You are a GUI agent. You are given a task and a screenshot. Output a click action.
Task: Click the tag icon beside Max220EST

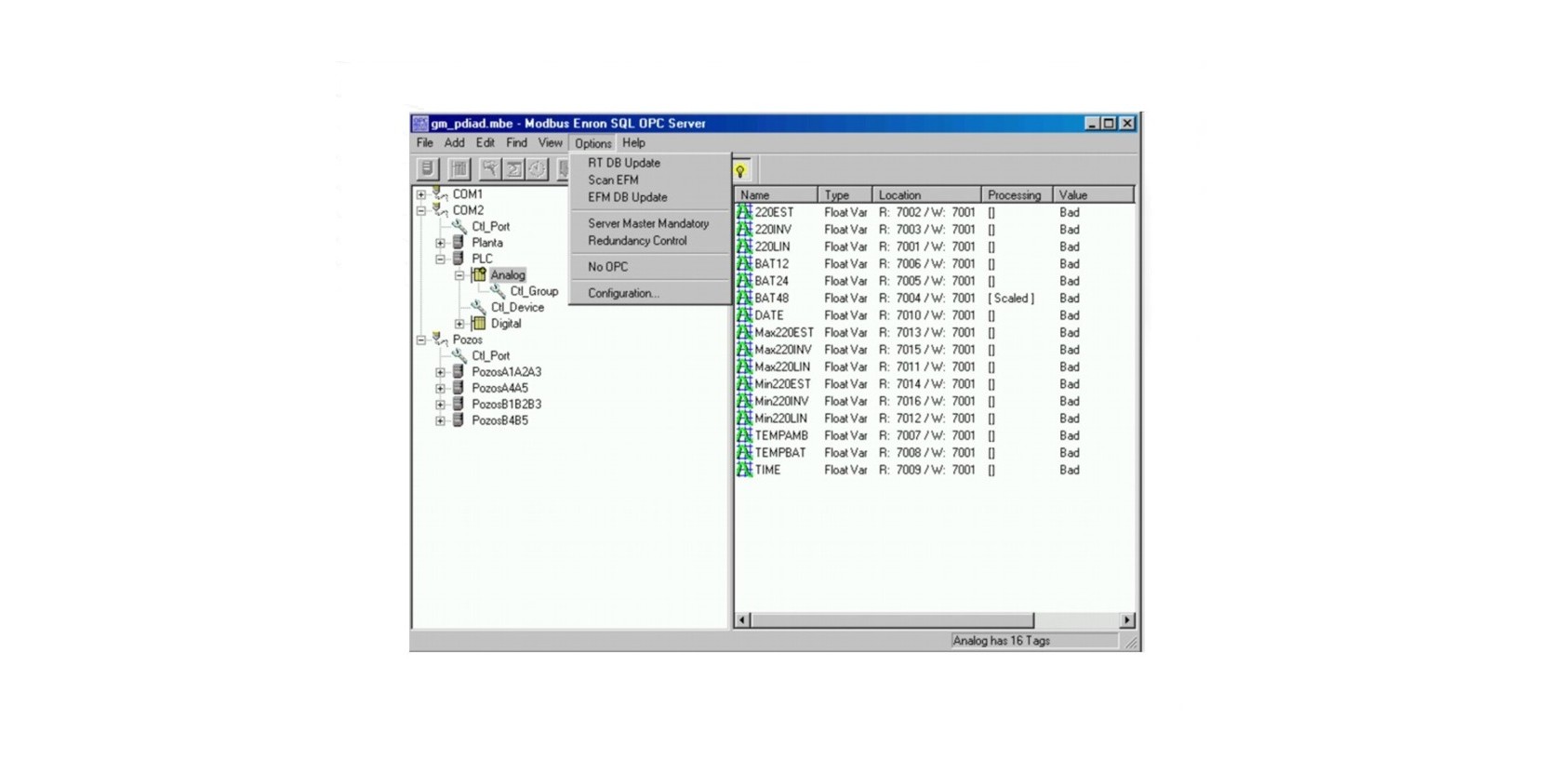[744, 332]
